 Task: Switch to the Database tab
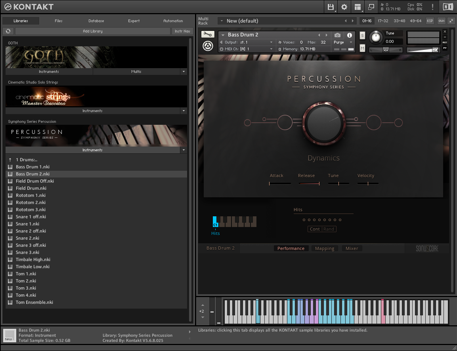96,21
